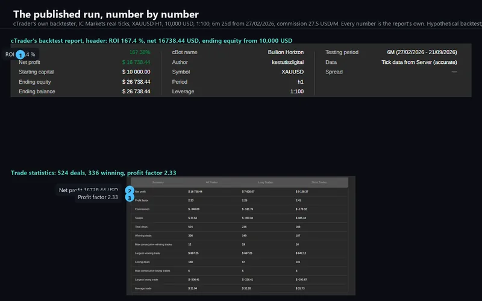Click the cBot name value 'Bullion Horizon'
This screenshot has height=301, width=482.
click(x=286, y=52)
